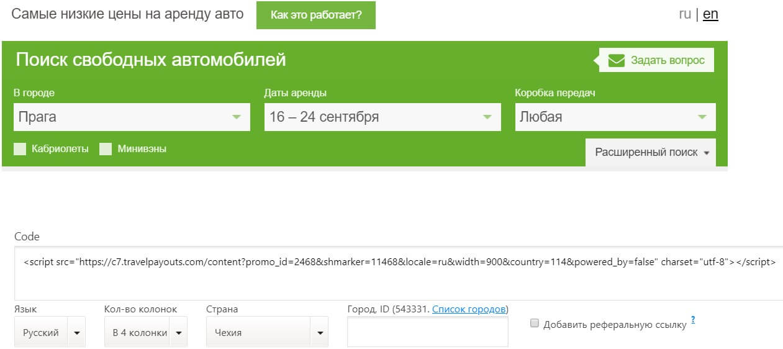This screenshot has width=783, height=349.
Task: Click the Расширенный поиск caret arrow
Action: pyautogui.click(x=707, y=153)
